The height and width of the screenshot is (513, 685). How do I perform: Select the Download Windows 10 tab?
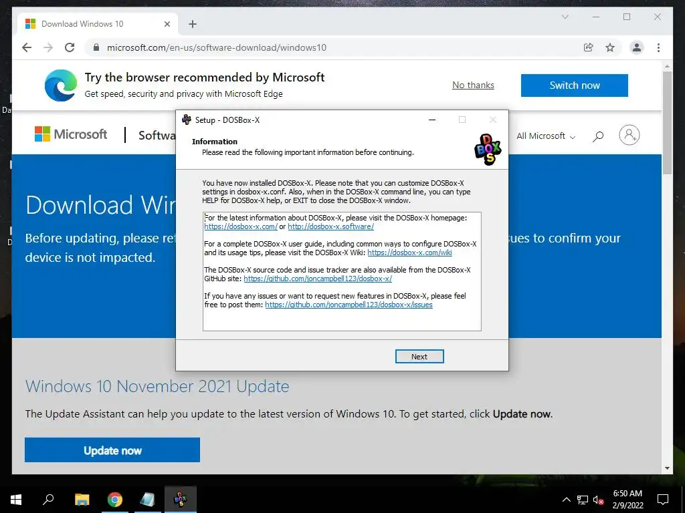[x=98, y=24]
